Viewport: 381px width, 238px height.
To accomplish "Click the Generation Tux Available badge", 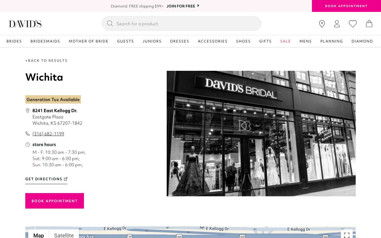I will pyautogui.click(x=53, y=99).
